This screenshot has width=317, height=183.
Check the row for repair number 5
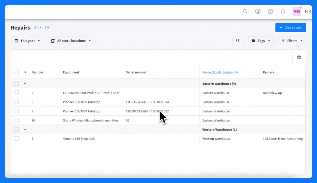pyautogui.click(x=17, y=139)
